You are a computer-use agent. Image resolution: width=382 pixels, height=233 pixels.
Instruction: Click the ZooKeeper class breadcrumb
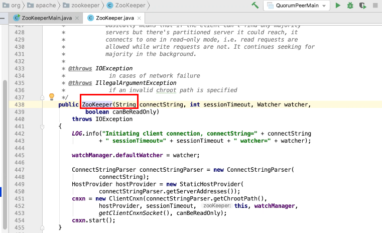coord(126,5)
